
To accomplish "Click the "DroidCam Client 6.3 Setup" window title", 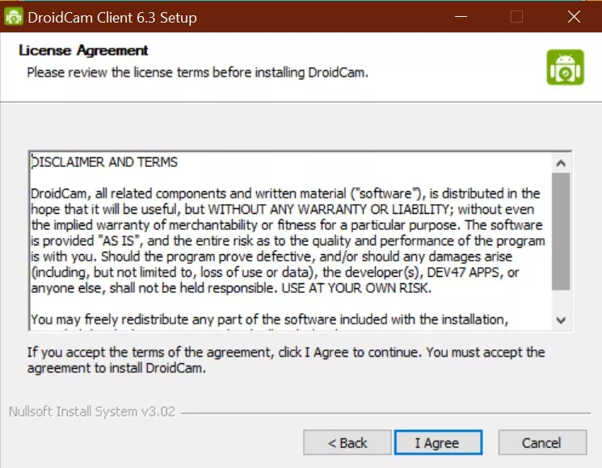I will [112, 16].
